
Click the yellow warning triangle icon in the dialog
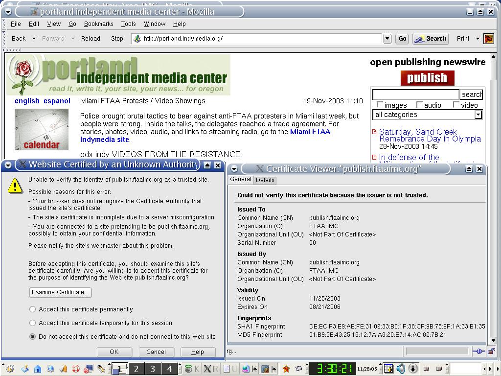[x=16, y=186]
